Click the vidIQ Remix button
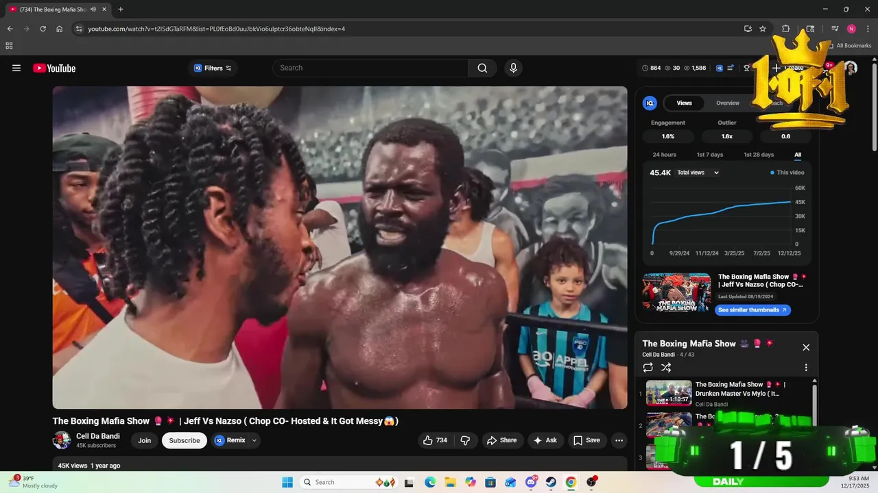 tap(230, 440)
